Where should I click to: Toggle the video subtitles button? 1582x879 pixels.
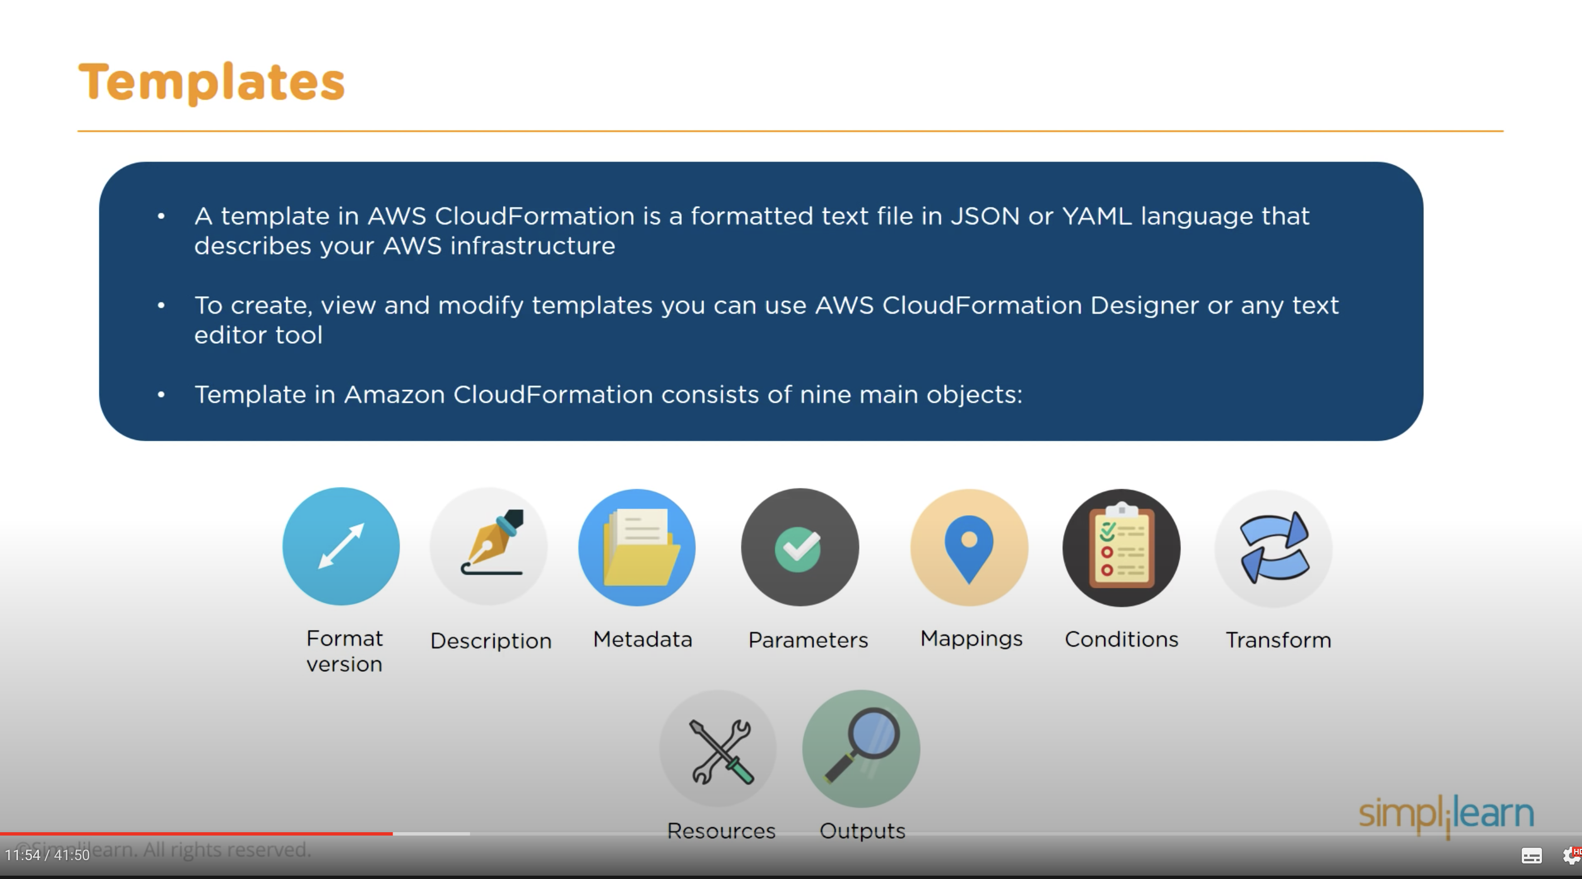[1531, 856]
